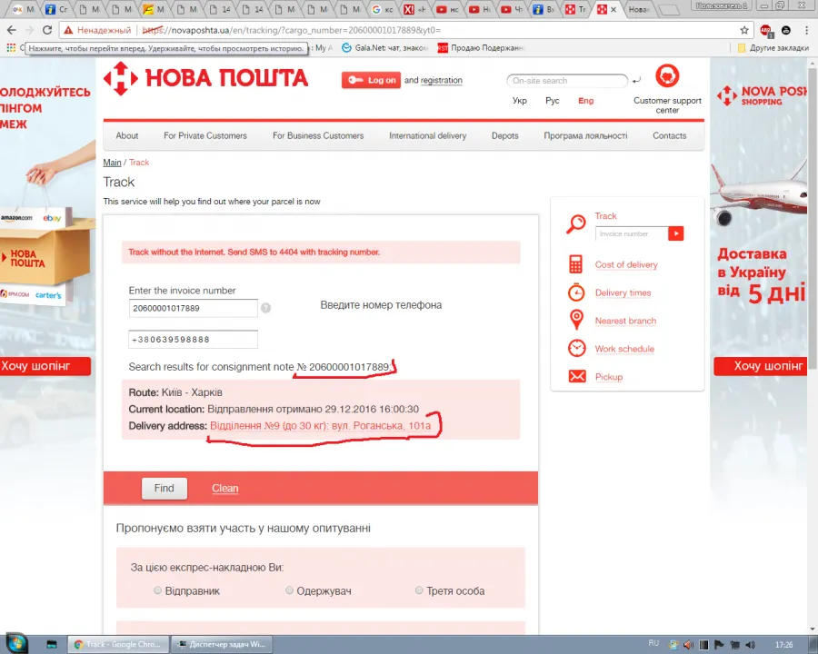The width and height of the screenshot is (818, 654).
Task: Focus the invoice number input field
Action: pyautogui.click(x=193, y=308)
